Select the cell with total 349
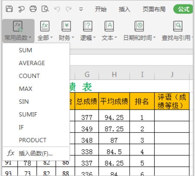Viewport: 195px width, 176px height. (x=87, y=127)
